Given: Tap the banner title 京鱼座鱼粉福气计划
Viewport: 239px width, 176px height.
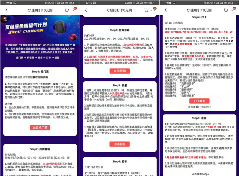Looking at the screenshot, I should tap(26, 26).
